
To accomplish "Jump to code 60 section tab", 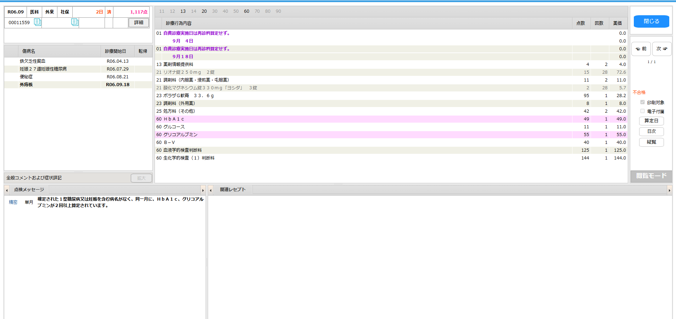I will [247, 11].
